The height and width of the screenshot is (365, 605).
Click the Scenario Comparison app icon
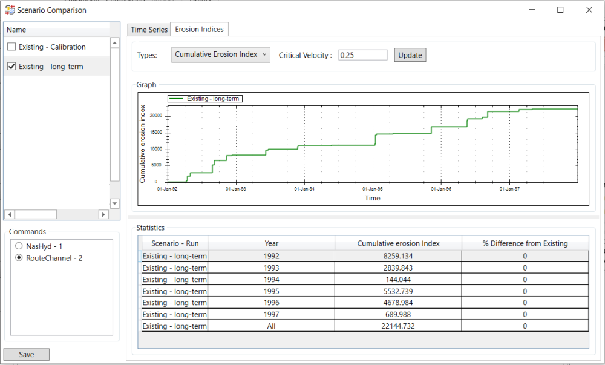pos(9,10)
